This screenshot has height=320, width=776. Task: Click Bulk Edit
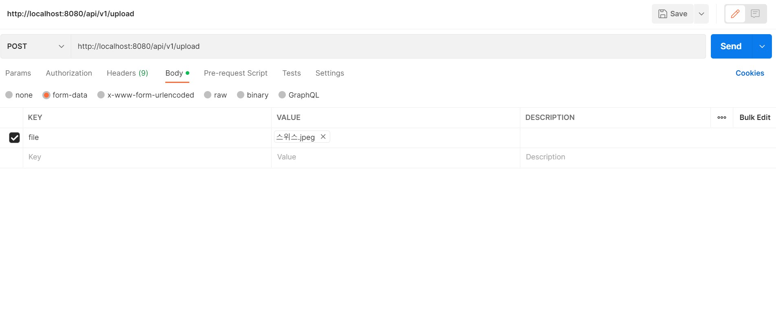pyautogui.click(x=755, y=118)
